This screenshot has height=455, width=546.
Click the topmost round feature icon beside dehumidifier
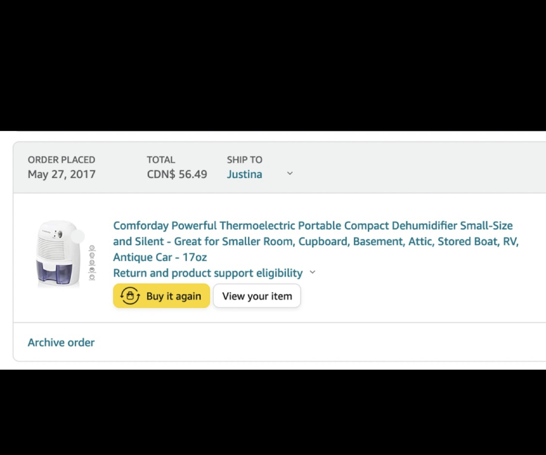92,248
